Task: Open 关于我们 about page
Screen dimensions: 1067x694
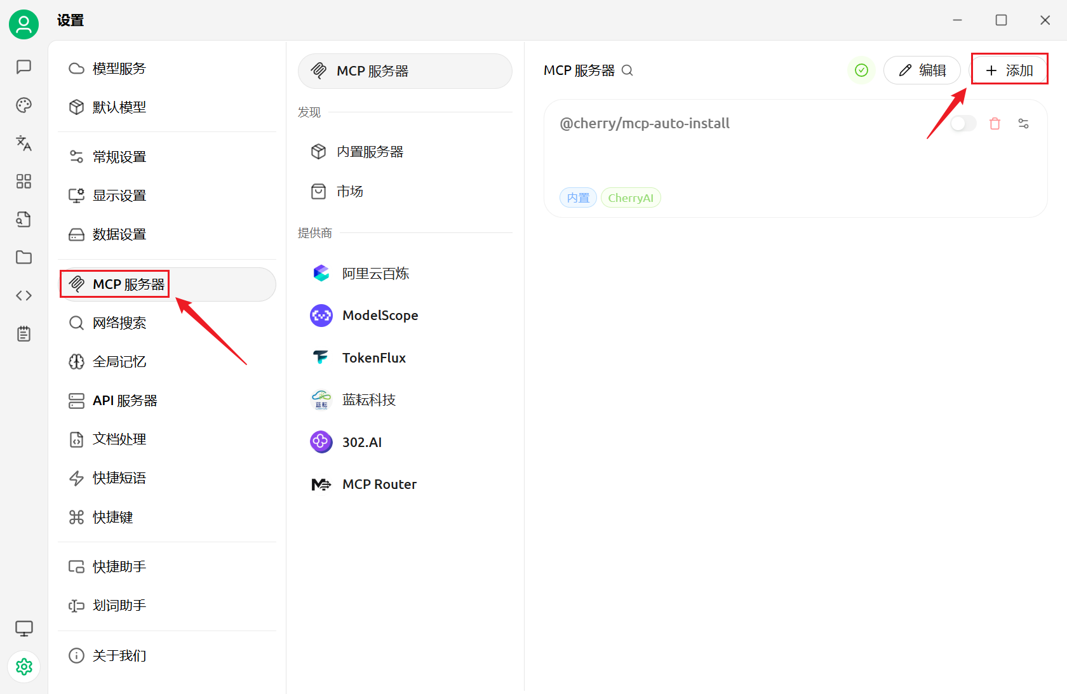Action: [167, 655]
